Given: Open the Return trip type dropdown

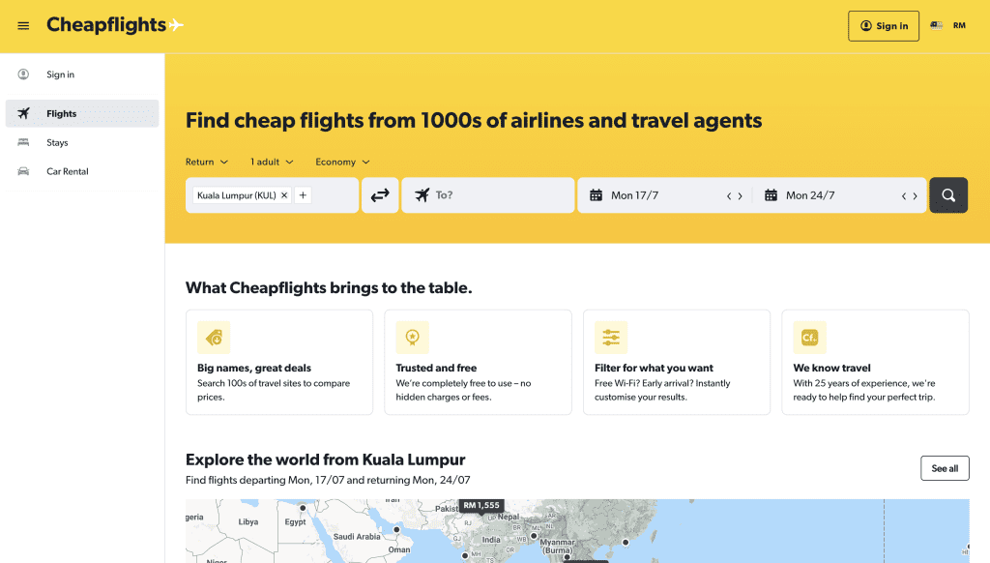Looking at the screenshot, I should (x=206, y=162).
